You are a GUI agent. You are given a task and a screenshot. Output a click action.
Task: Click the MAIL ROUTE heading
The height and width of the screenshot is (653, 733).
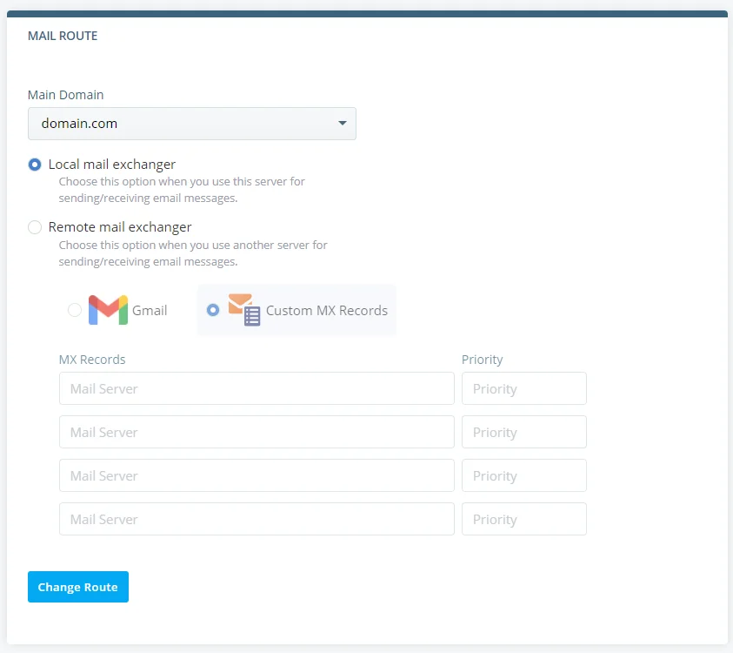pyautogui.click(x=62, y=36)
